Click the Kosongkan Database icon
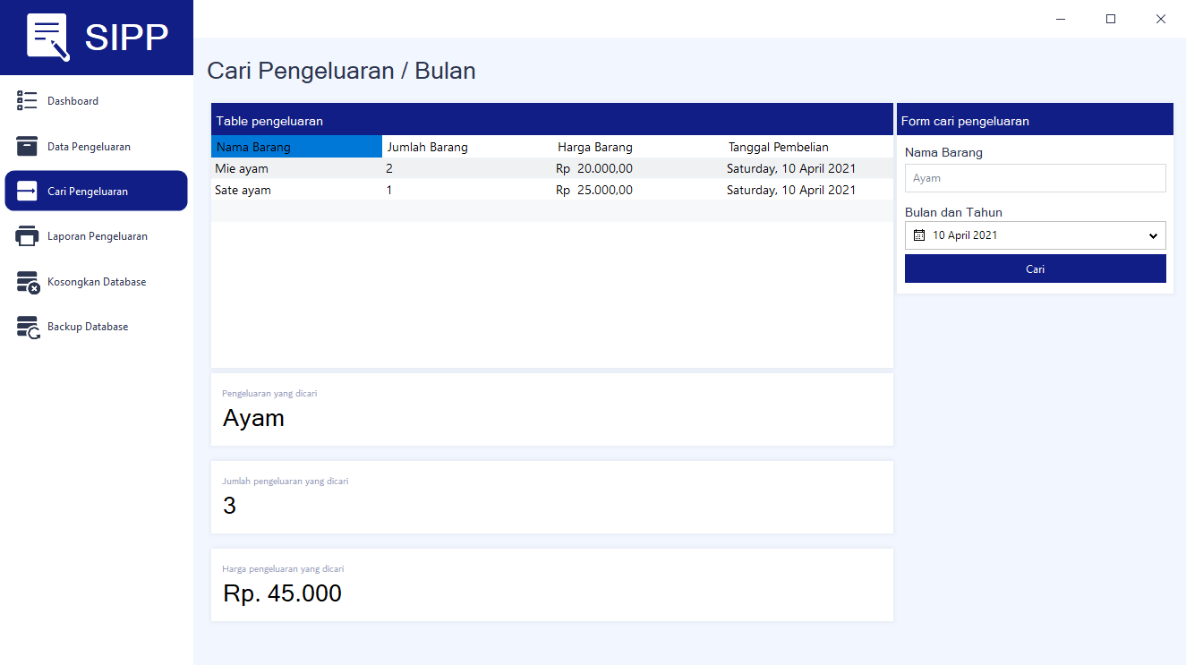Screen dimensions: 1186x665 point(28,282)
